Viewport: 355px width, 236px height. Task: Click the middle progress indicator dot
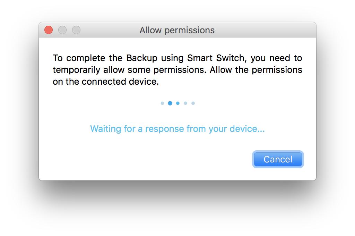(x=178, y=103)
